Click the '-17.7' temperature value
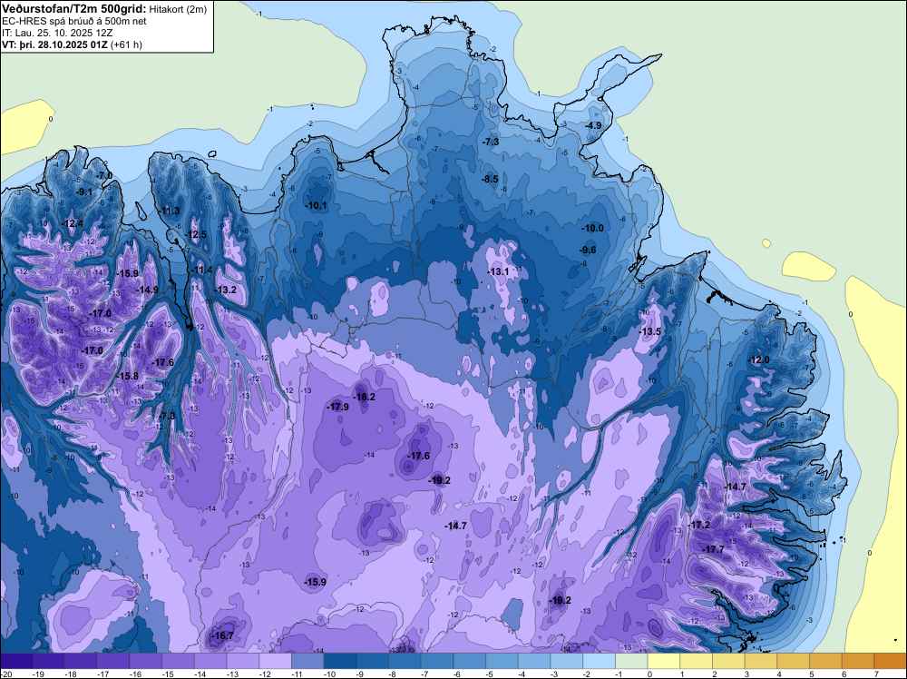This screenshot has width=907, height=679. (x=713, y=549)
